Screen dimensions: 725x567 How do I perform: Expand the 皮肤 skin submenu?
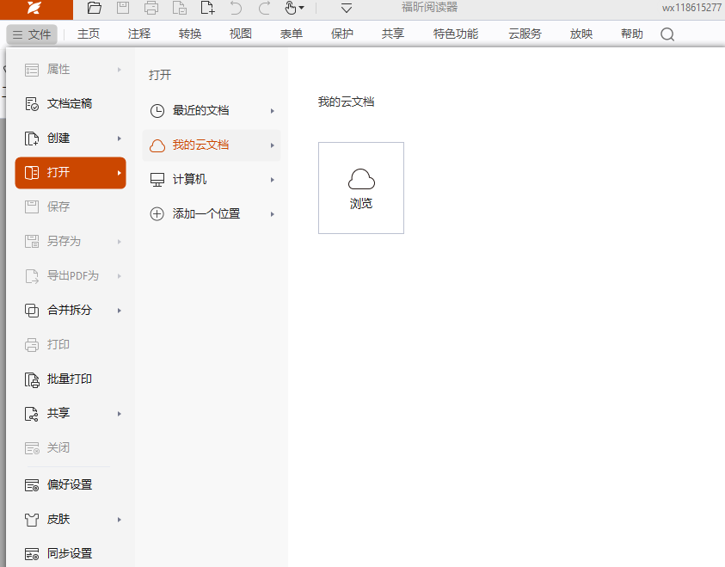[x=71, y=519]
